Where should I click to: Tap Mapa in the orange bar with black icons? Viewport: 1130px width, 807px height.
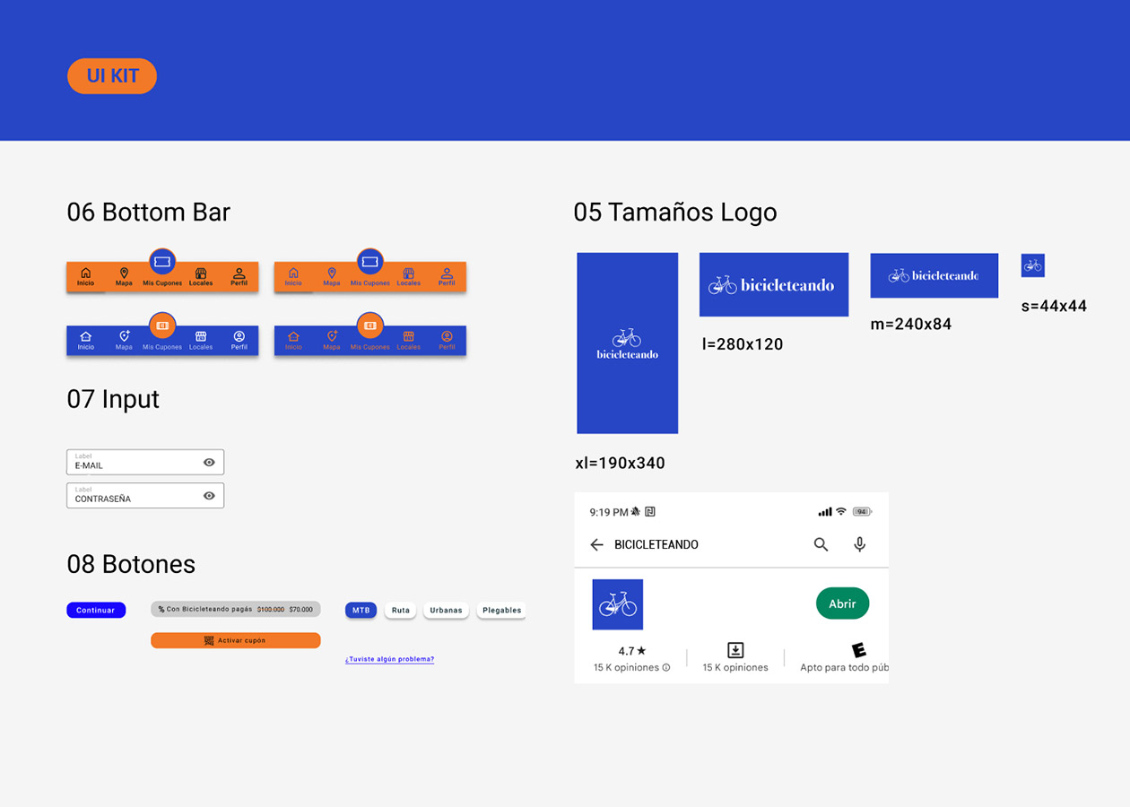point(124,276)
